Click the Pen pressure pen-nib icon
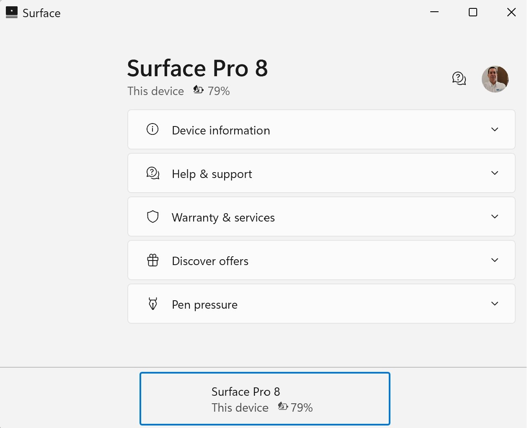The height and width of the screenshot is (428, 527). click(153, 304)
